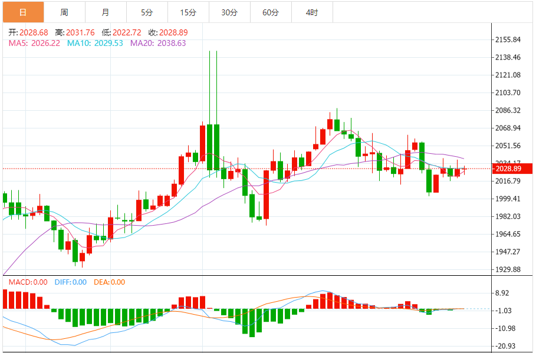Click the 1929.88 price axis label
Screen dimensions: 536x353
tap(508, 270)
